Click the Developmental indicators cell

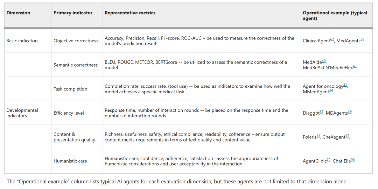point(21,113)
